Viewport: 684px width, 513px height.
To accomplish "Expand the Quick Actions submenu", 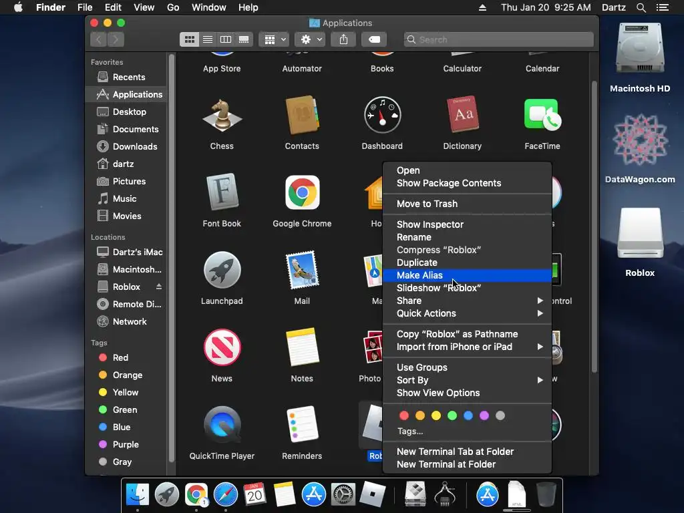I will (x=467, y=313).
